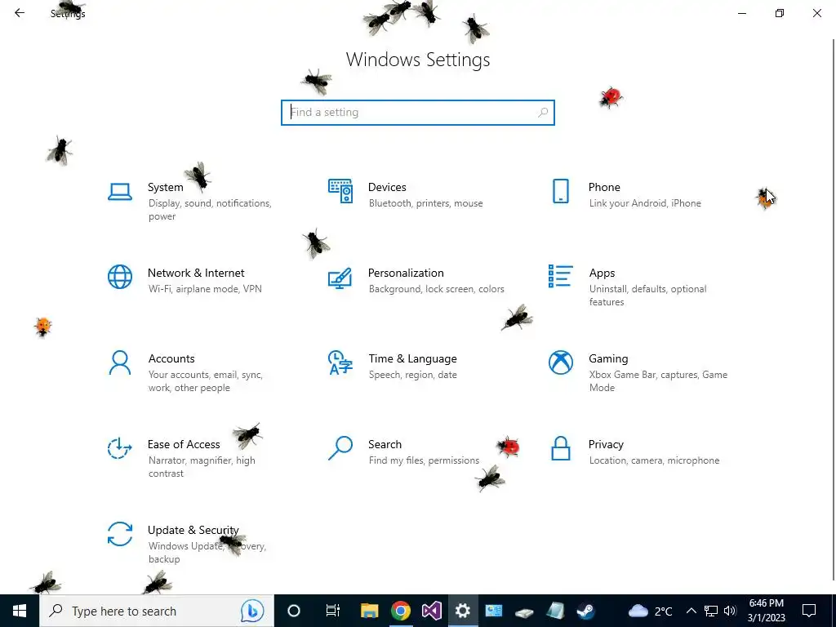
Task: Click the Time & Language clock icon
Action: [x=340, y=362]
